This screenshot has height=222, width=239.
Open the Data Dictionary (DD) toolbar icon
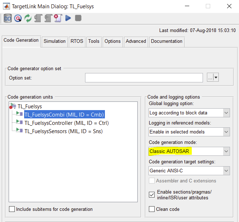coord(8,18)
